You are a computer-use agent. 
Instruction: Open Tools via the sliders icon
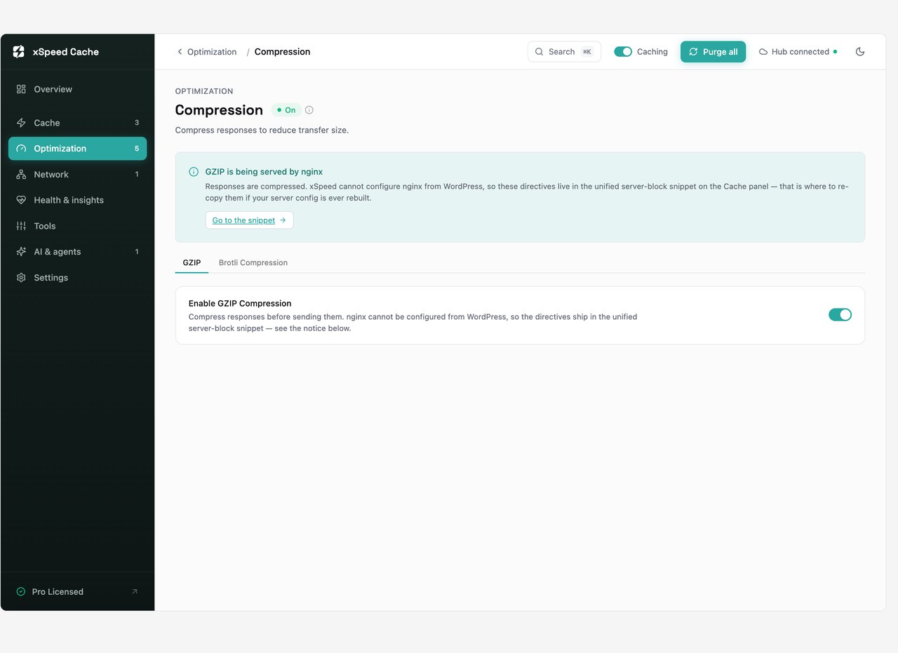(x=21, y=226)
